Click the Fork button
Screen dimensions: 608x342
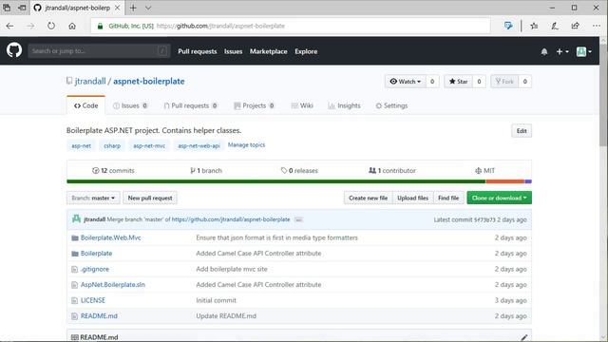504,82
